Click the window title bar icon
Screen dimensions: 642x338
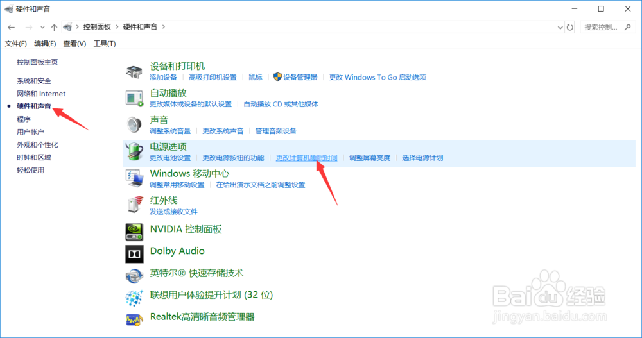coord(9,8)
